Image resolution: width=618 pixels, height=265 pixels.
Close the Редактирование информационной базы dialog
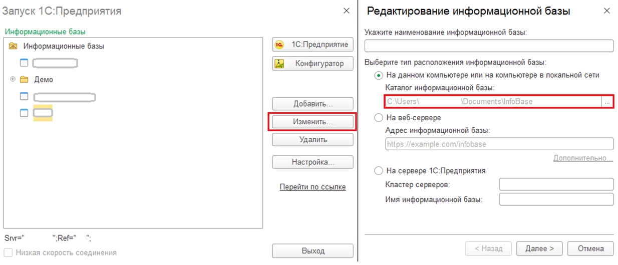pos(606,10)
